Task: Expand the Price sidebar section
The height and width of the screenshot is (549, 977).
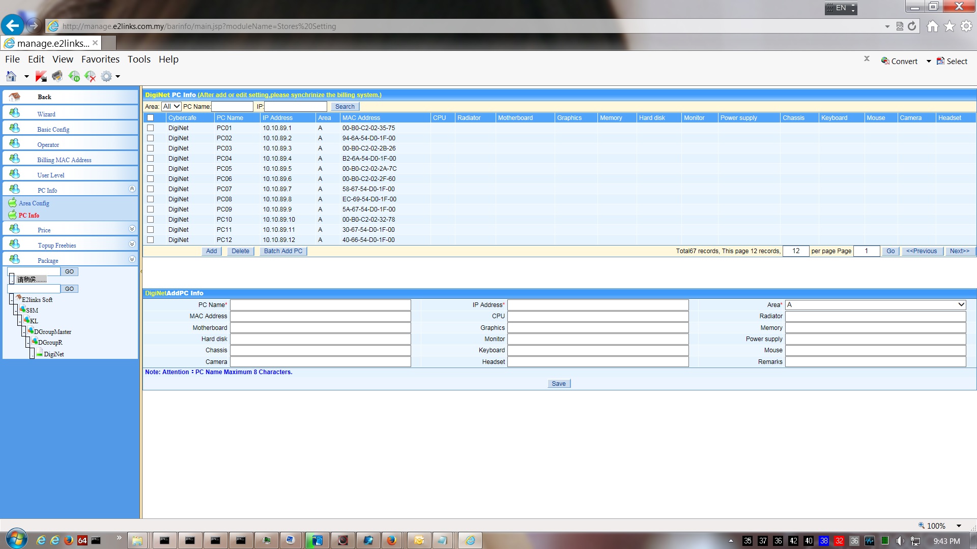Action: 132,229
